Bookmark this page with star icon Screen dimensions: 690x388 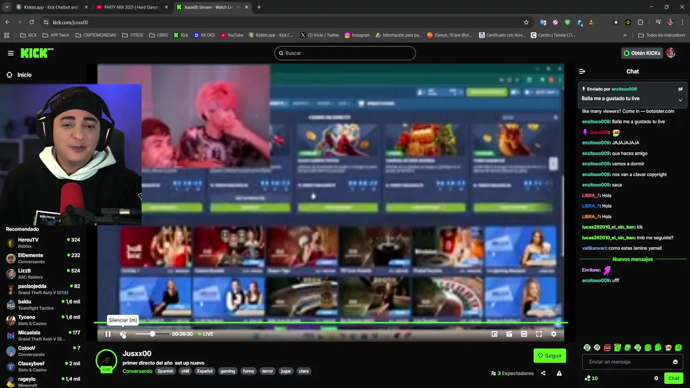coord(526,22)
